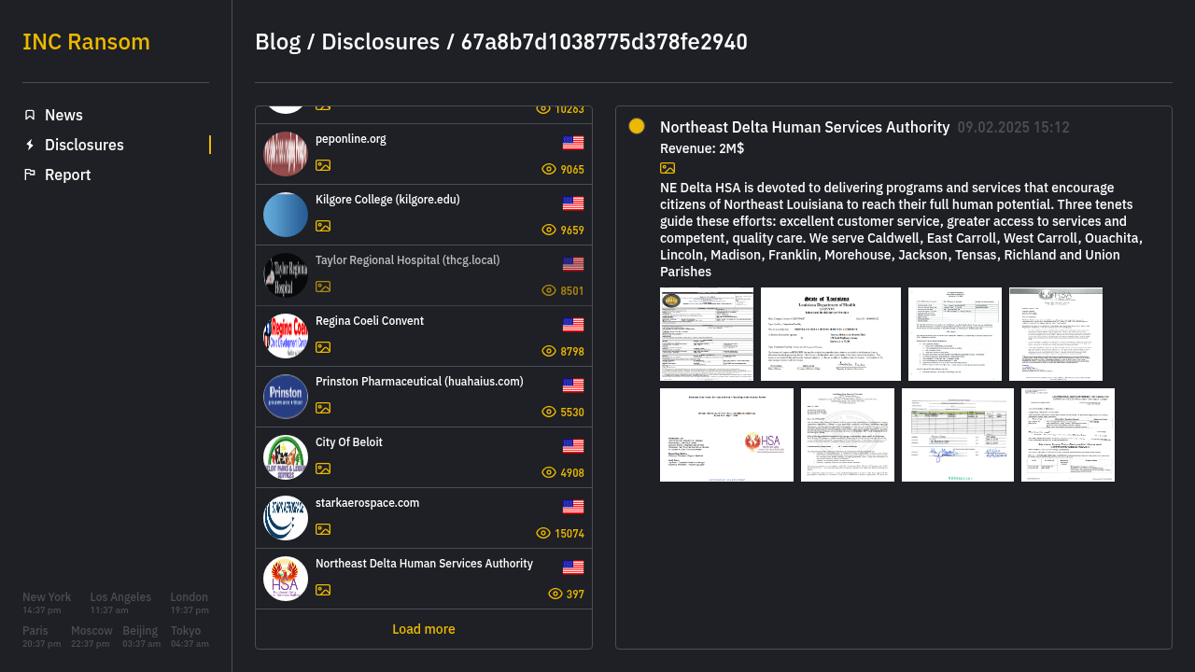1195x672 pixels.
Task: Click the London clock in the sidebar
Action: [190, 603]
